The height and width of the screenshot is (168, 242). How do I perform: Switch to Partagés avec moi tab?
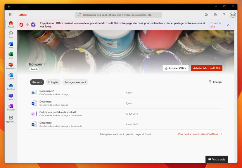(75, 82)
